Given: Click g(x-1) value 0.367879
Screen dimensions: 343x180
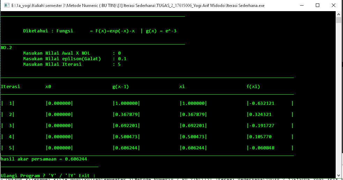Looking at the screenshot, I should tap(126, 115).
